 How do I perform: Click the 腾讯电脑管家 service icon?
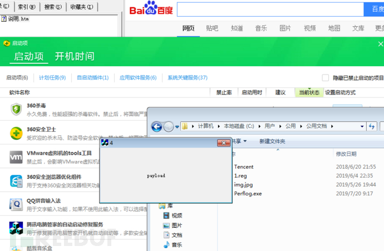[16, 228]
